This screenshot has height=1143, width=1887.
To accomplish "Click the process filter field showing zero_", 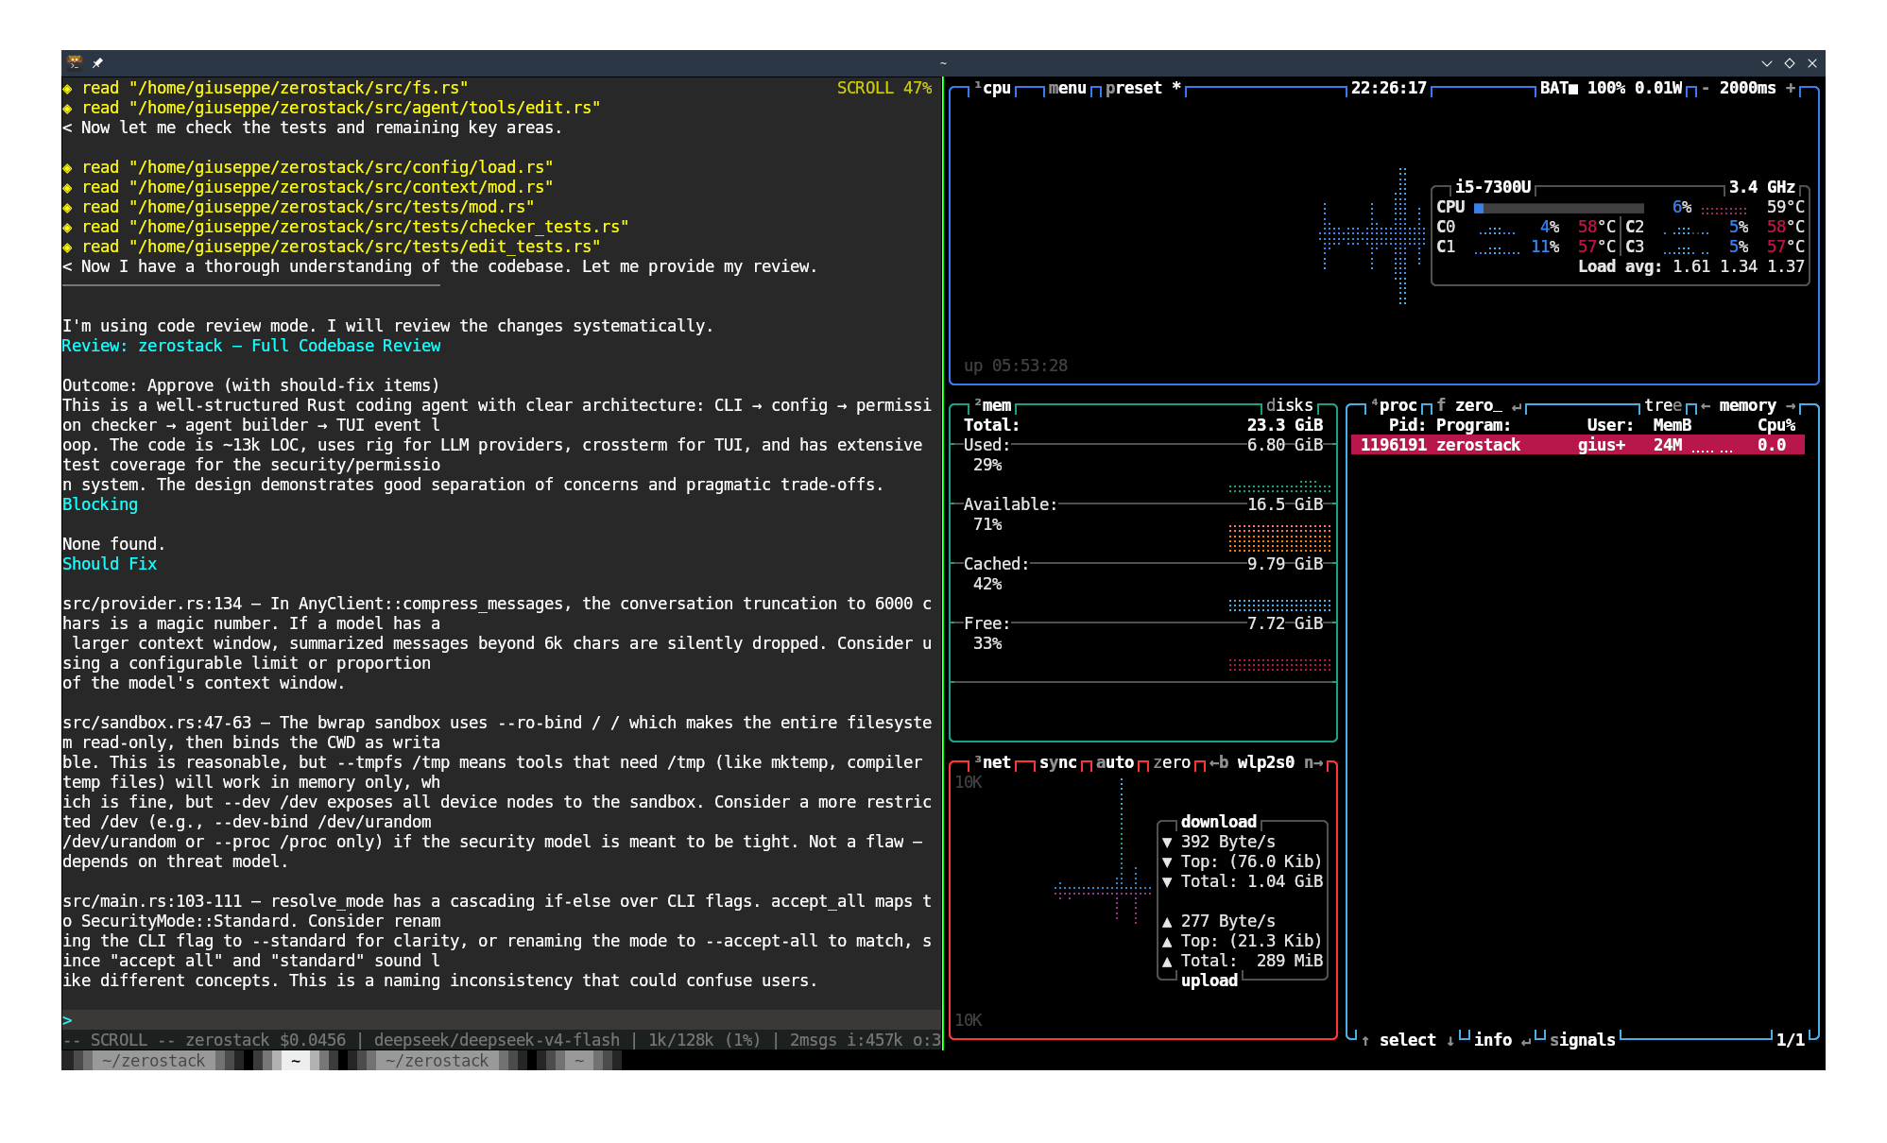I will 1478,405.
